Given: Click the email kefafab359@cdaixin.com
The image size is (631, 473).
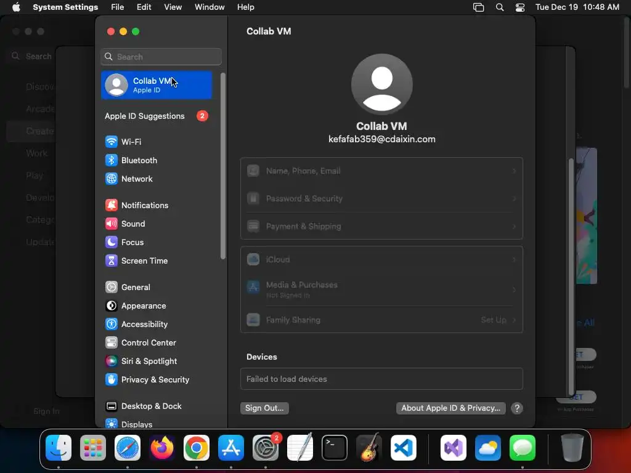Looking at the screenshot, I should [x=382, y=139].
